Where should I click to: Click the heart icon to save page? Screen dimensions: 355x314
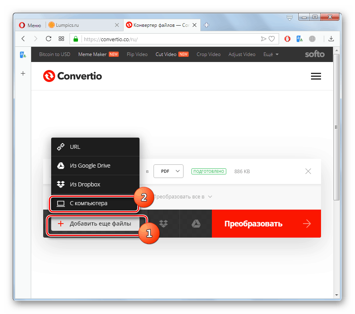point(272,39)
